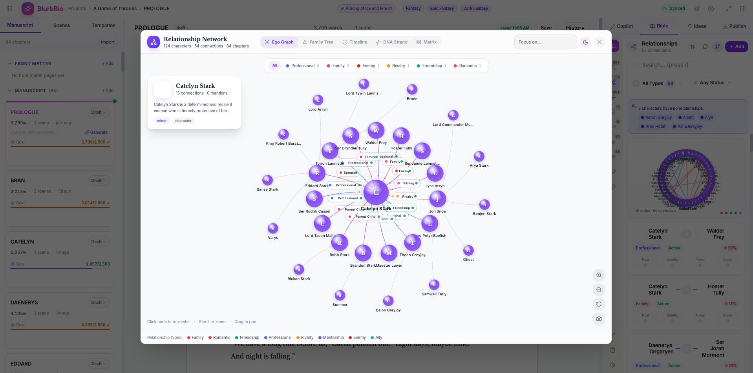Open the branch graph view icon in Relationships
The image size is (753, 373).
[718, 47]
